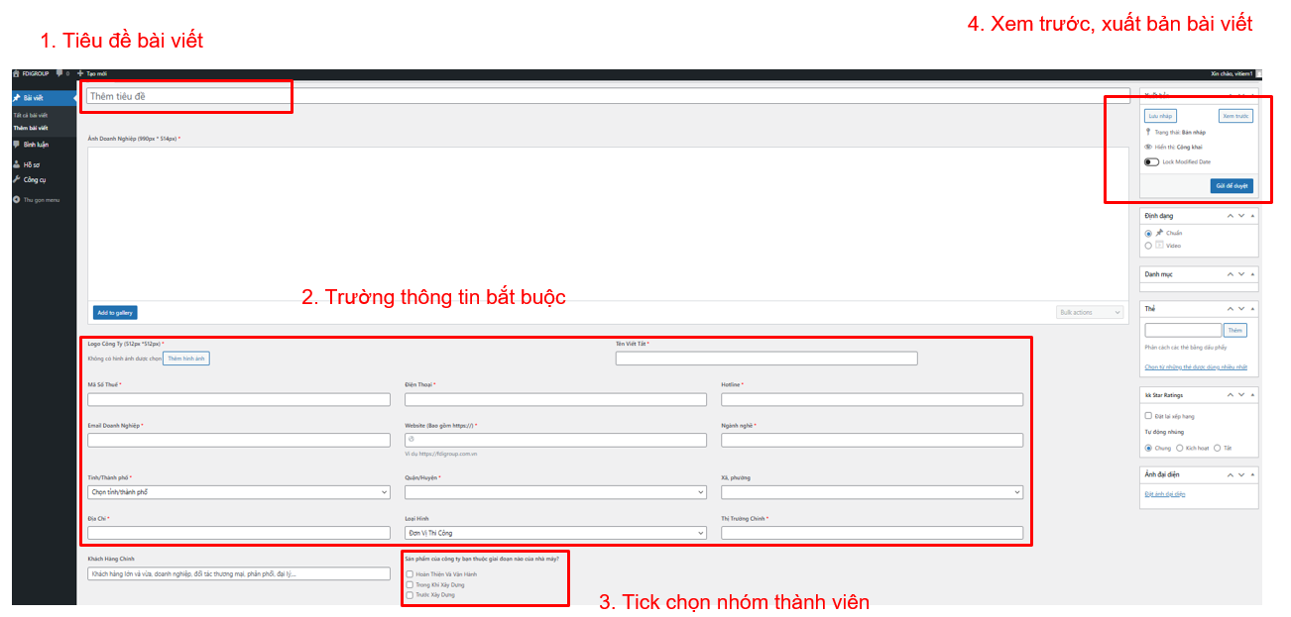Toggle the Lock Modified Date switch
Screen dimensions: 1291x617
[1151, 161]
